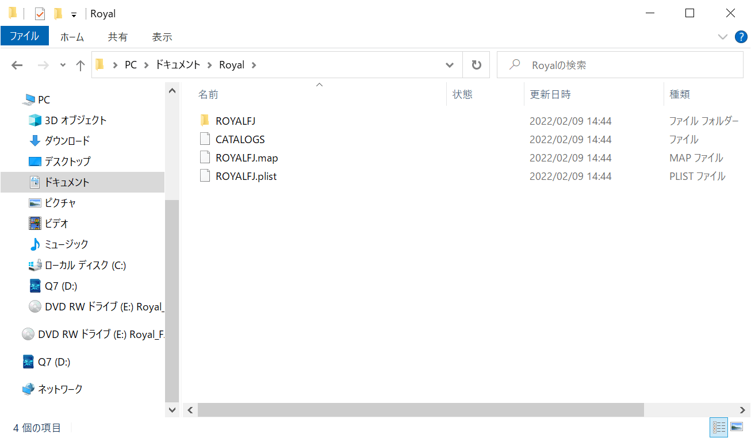The height and width of the screenshot is (438, 751).
Task: Click the root-level Q7 (D:) SD card icon
Action: pyautogui.click(x=28, y=362)
